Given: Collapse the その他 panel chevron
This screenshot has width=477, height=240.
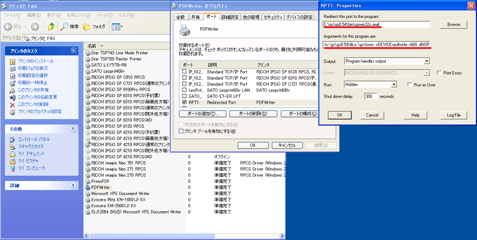Looking at the screenshot, I should [x=73, y=129].
